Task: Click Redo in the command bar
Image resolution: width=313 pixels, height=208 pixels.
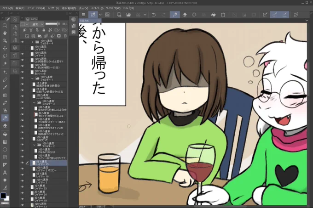Action: point(163,15)
